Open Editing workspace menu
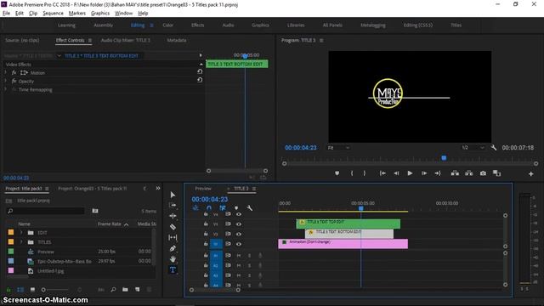The width and height of the screenshot is (544, 306). point(151,25)
